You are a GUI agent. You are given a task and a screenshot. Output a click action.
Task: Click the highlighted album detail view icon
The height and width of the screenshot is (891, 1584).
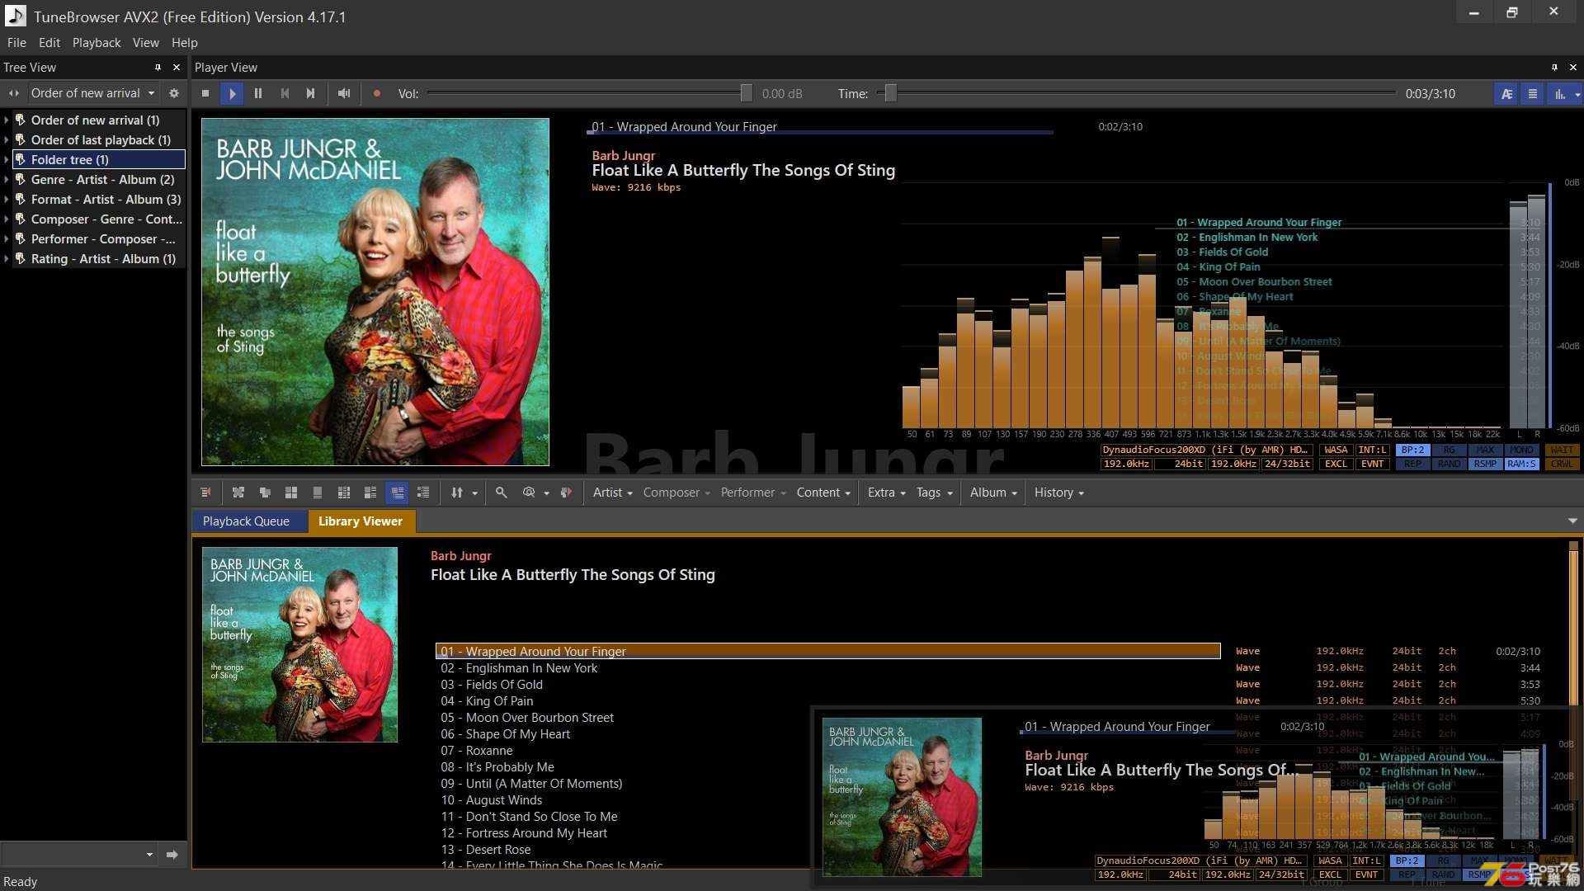tap(397, 493)
